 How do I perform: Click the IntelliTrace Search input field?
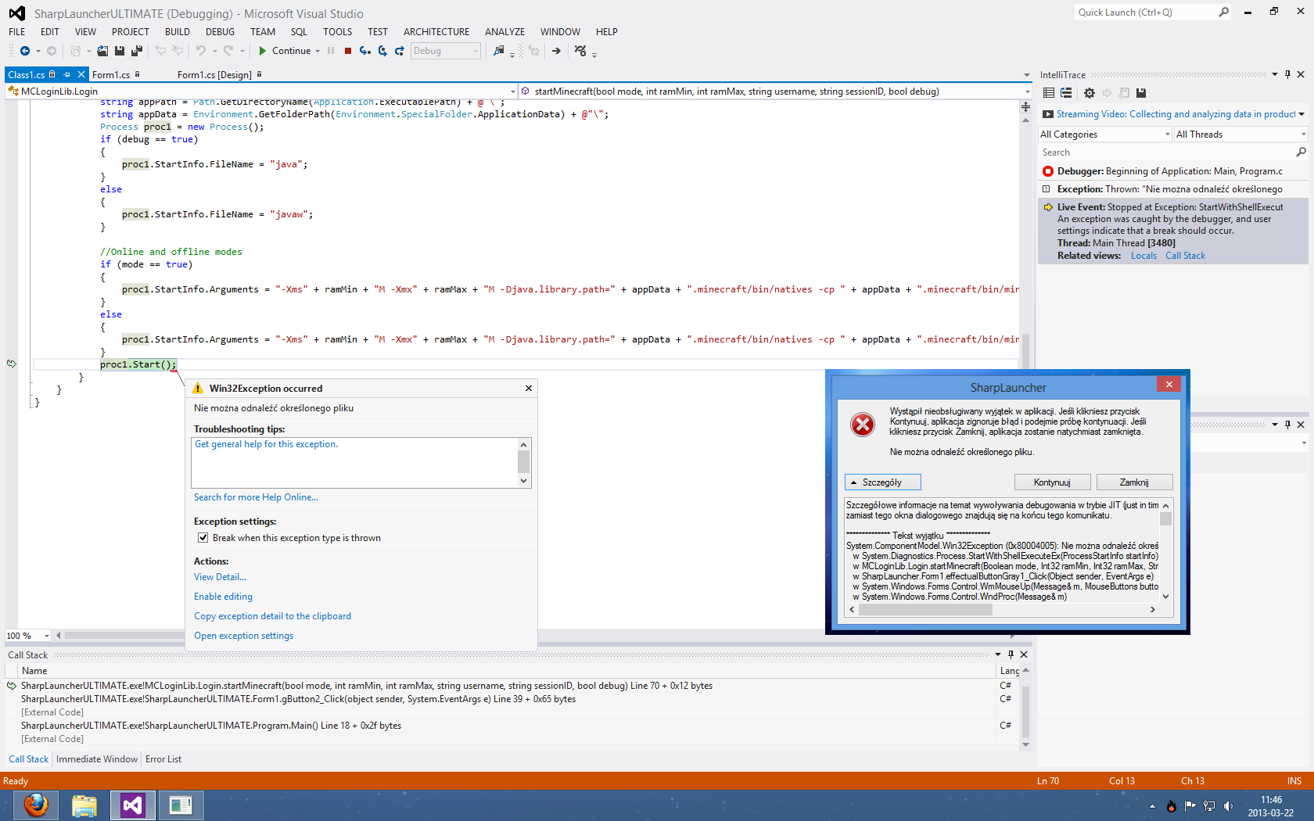click(1166, 152)
